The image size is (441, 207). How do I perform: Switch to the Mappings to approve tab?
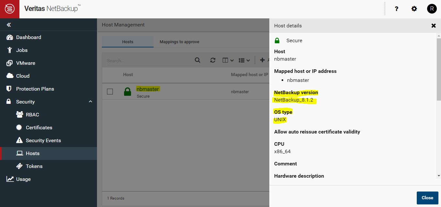[179, 42]
